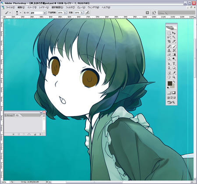The image size is (197, 184).
Task: Open the ファイル (File) menu
Action: click(x=10, y=7)
